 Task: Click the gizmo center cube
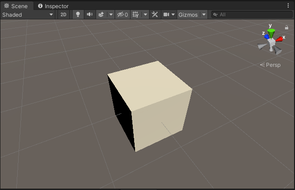tap(271, 42)
